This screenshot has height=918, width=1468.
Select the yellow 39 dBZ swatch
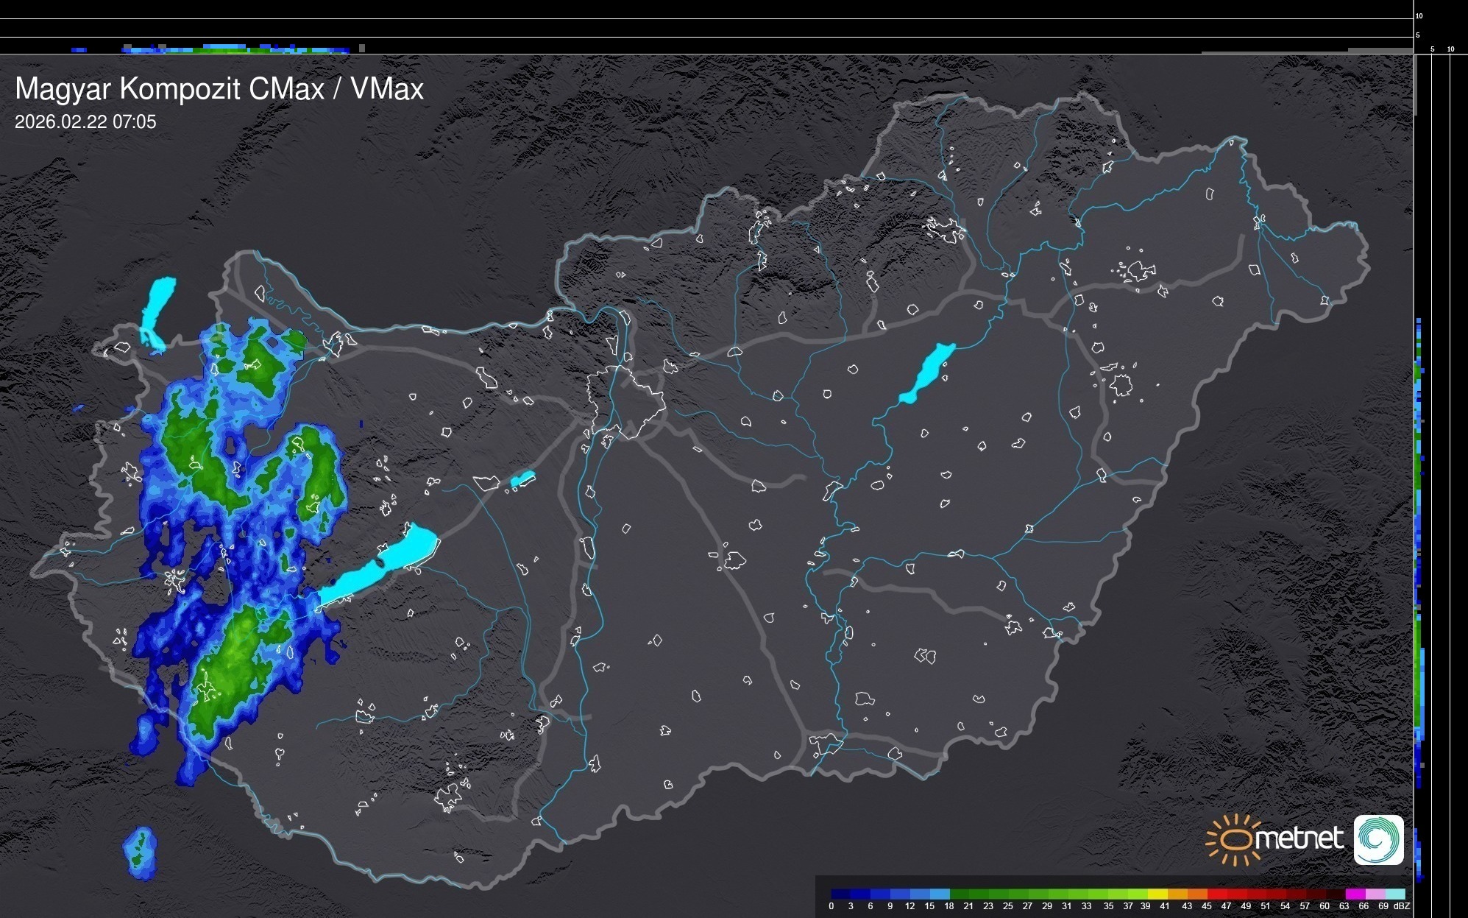point(1157,894)
